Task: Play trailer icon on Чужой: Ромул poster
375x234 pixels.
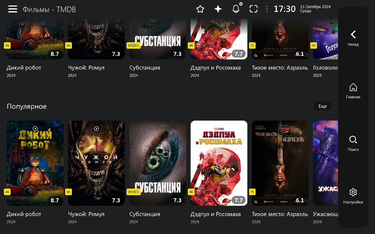Action: (x=97, y=128)
